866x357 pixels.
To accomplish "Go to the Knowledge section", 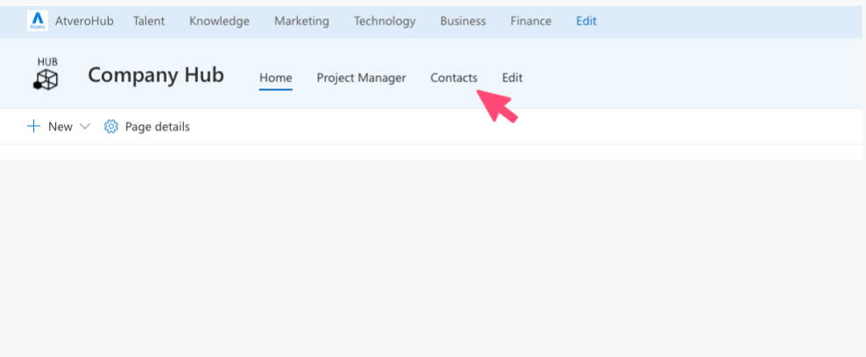I will coord(219,21).
